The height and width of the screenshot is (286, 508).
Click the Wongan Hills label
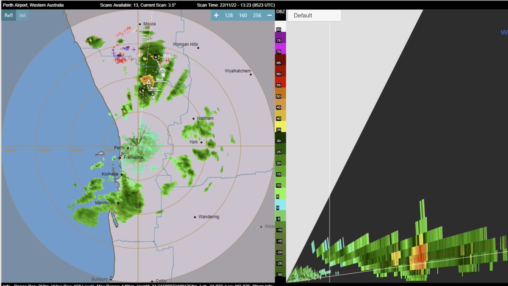tap(185, 44)
